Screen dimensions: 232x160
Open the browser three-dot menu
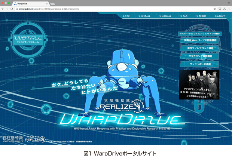(x=229, y=9)
